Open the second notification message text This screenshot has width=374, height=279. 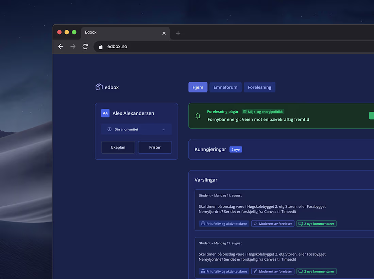262,257
